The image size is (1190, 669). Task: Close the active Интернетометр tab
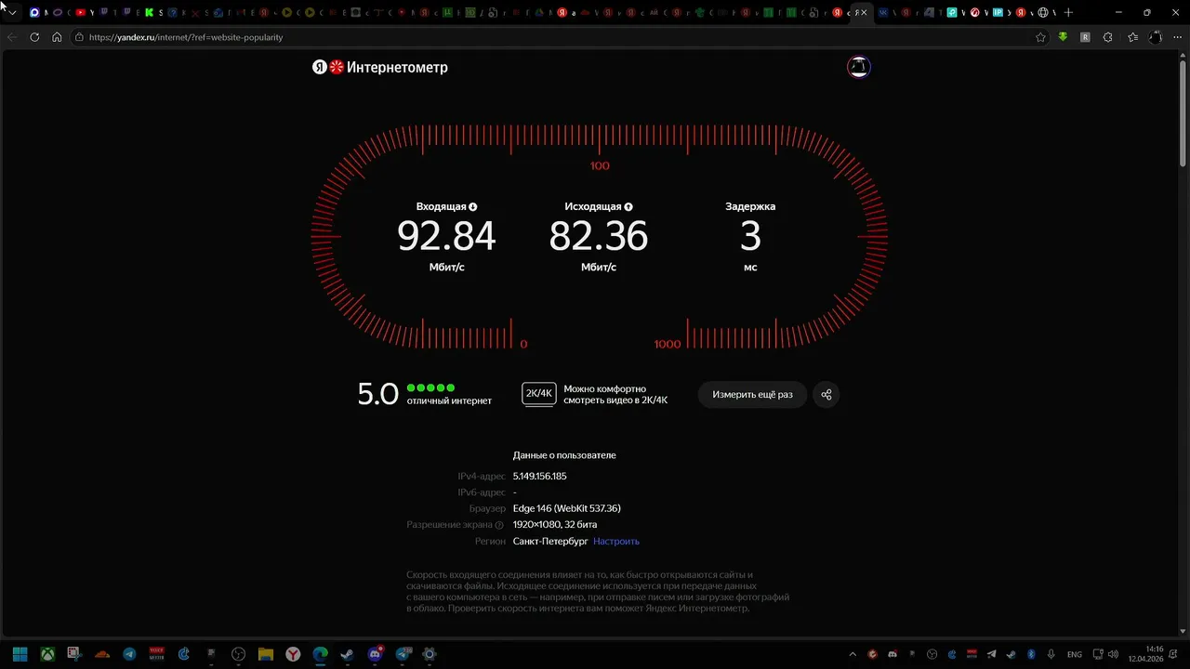click(x=864, y=12)
